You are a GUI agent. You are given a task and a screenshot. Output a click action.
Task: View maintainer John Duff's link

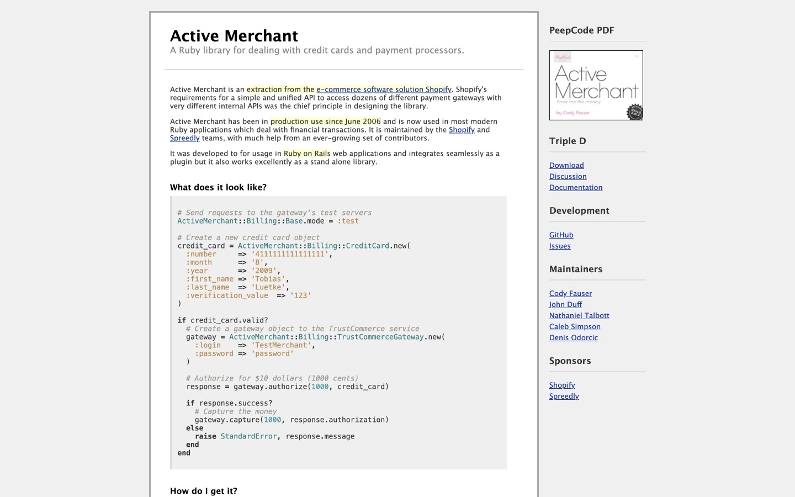[x=565, y=304]
